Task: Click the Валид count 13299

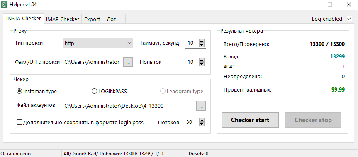Action: click(337, 57)
